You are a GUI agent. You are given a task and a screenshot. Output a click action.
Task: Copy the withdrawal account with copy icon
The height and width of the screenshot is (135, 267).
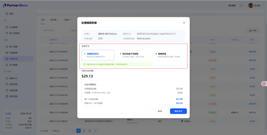175,34
